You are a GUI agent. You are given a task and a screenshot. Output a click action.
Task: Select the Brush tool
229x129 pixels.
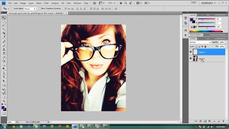click(x=4, y=46)
